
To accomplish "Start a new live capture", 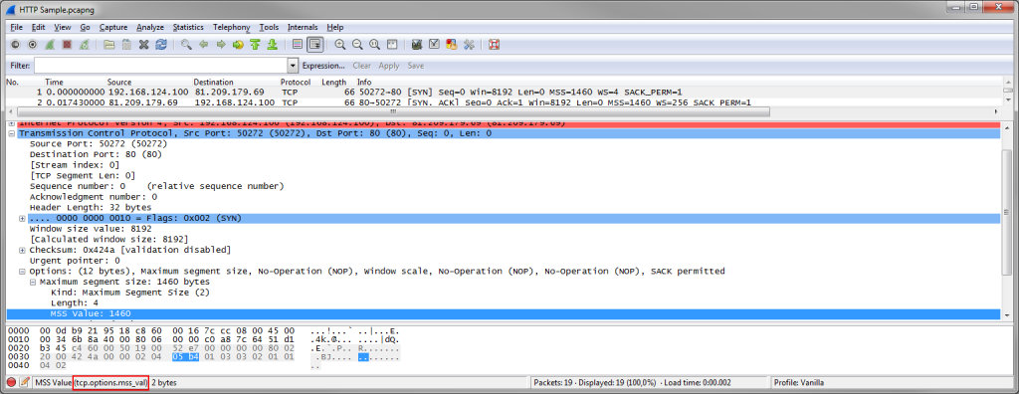I will tap(50, 45).
